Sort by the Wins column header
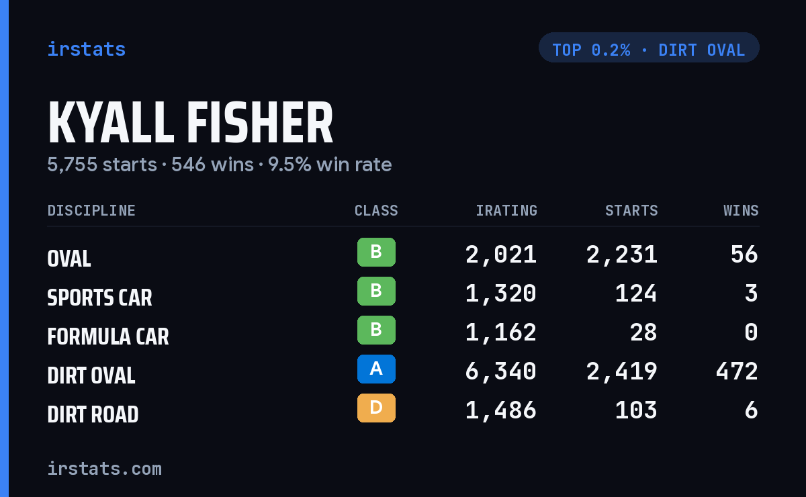Screen dimensions: 806x497 point(741,211)
